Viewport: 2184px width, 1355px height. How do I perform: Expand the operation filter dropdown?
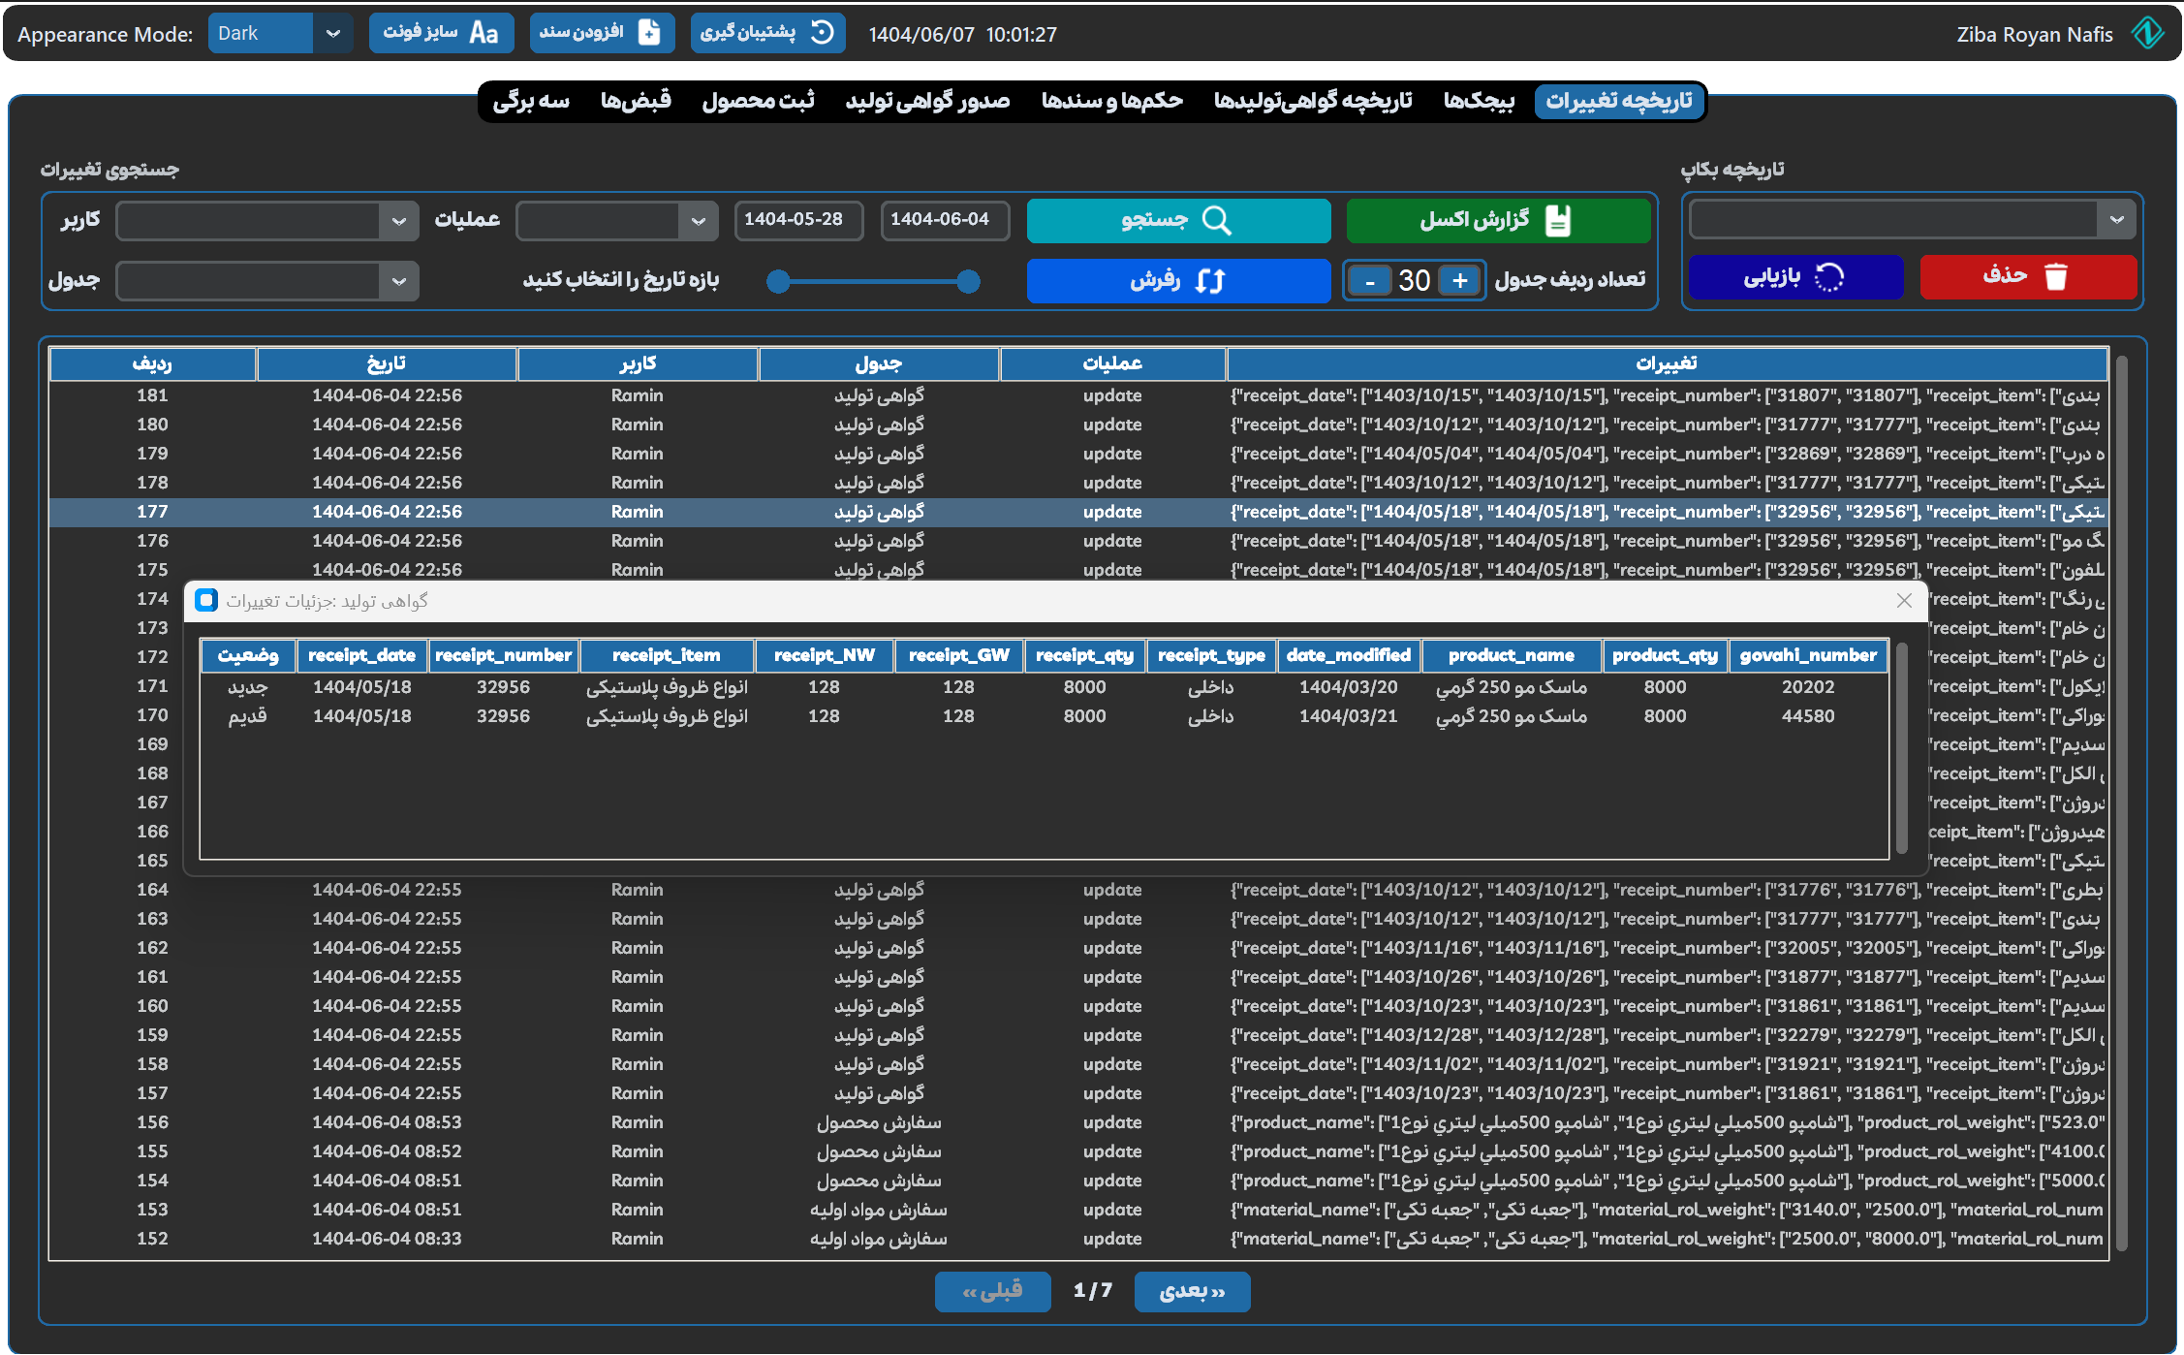pyautogui.click(x=698, y=222)
